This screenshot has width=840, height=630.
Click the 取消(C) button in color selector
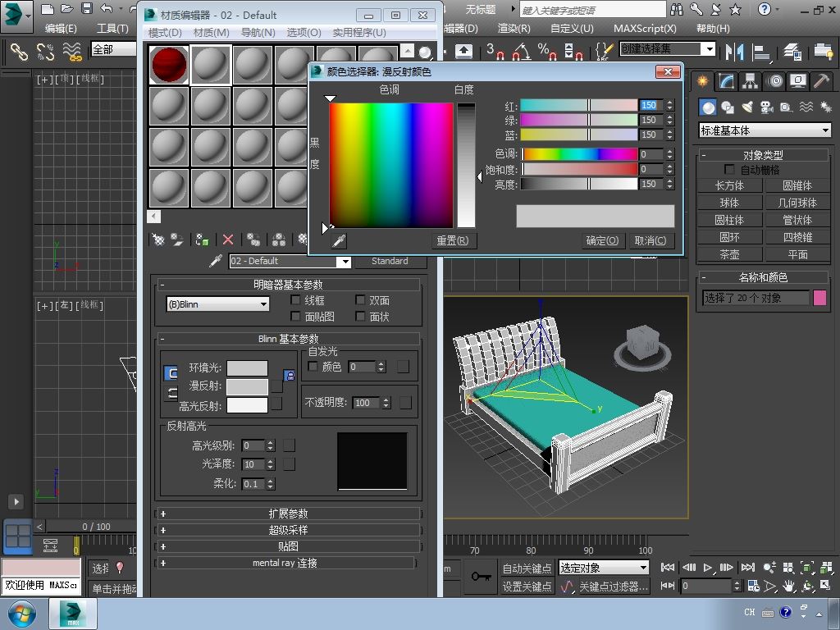tap(651, 240)
